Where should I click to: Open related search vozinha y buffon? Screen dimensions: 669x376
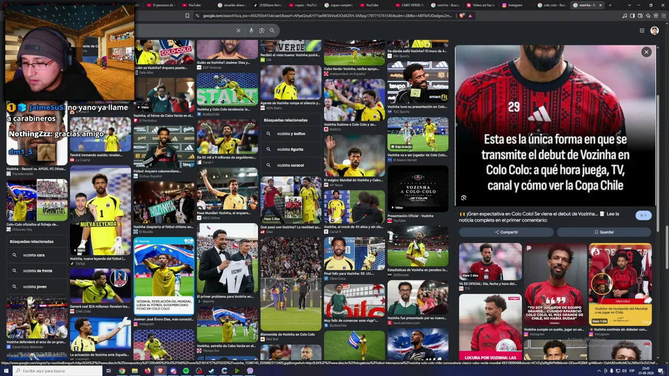pyautogui.click(x=291, y=134)
